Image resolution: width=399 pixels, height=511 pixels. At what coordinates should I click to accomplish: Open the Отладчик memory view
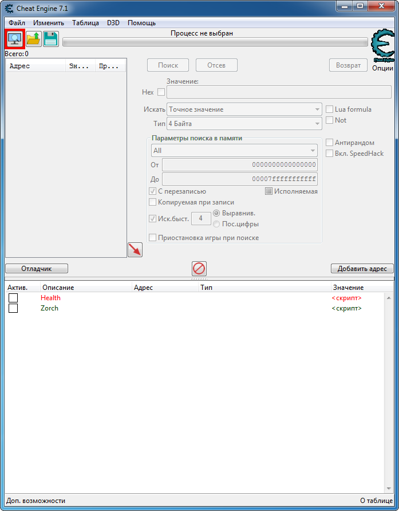click(37, 269)
